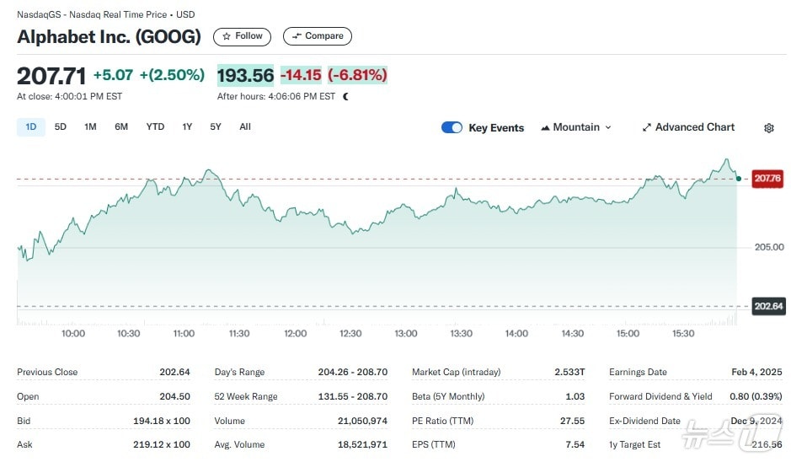Expand the Mountain chart style dropdown arrow
The width and height of the screenshot is (791, 462).
608,128
